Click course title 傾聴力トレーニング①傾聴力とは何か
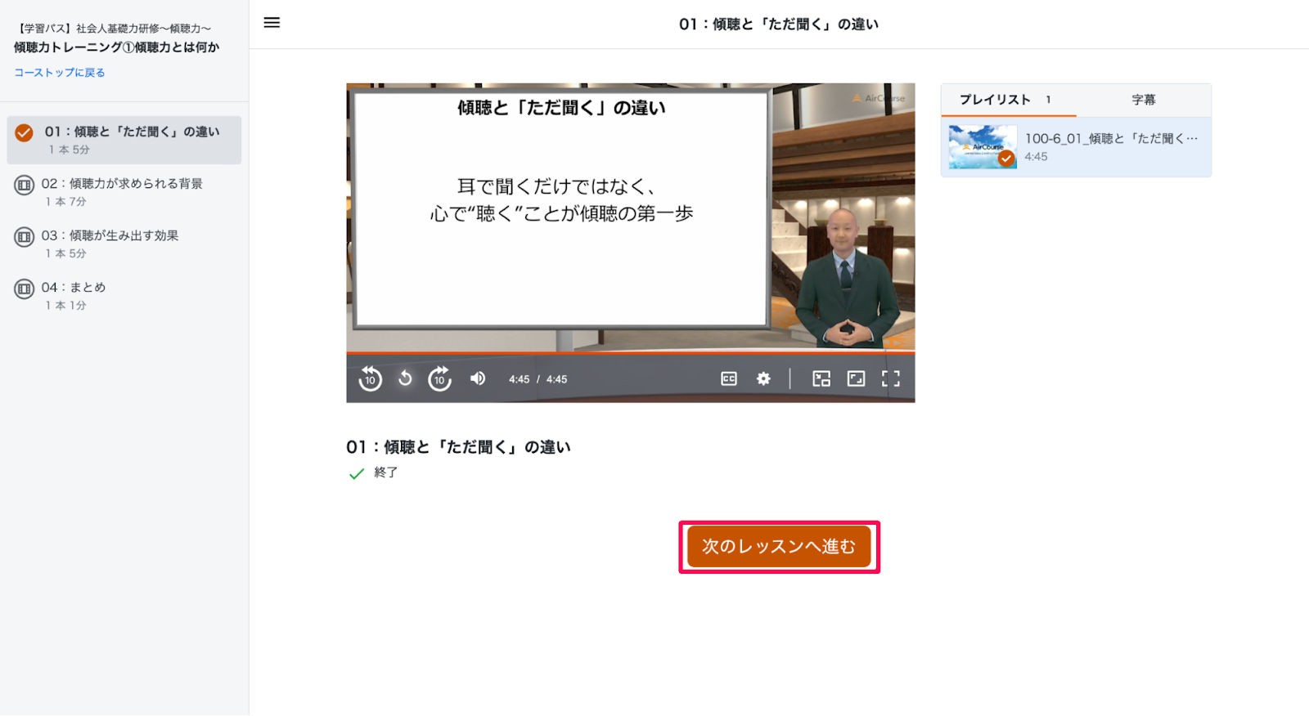Screen dimensions: 1309x716 116,47
